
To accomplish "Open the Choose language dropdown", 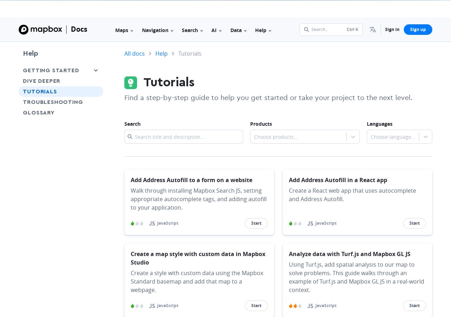I will (400, 137).
